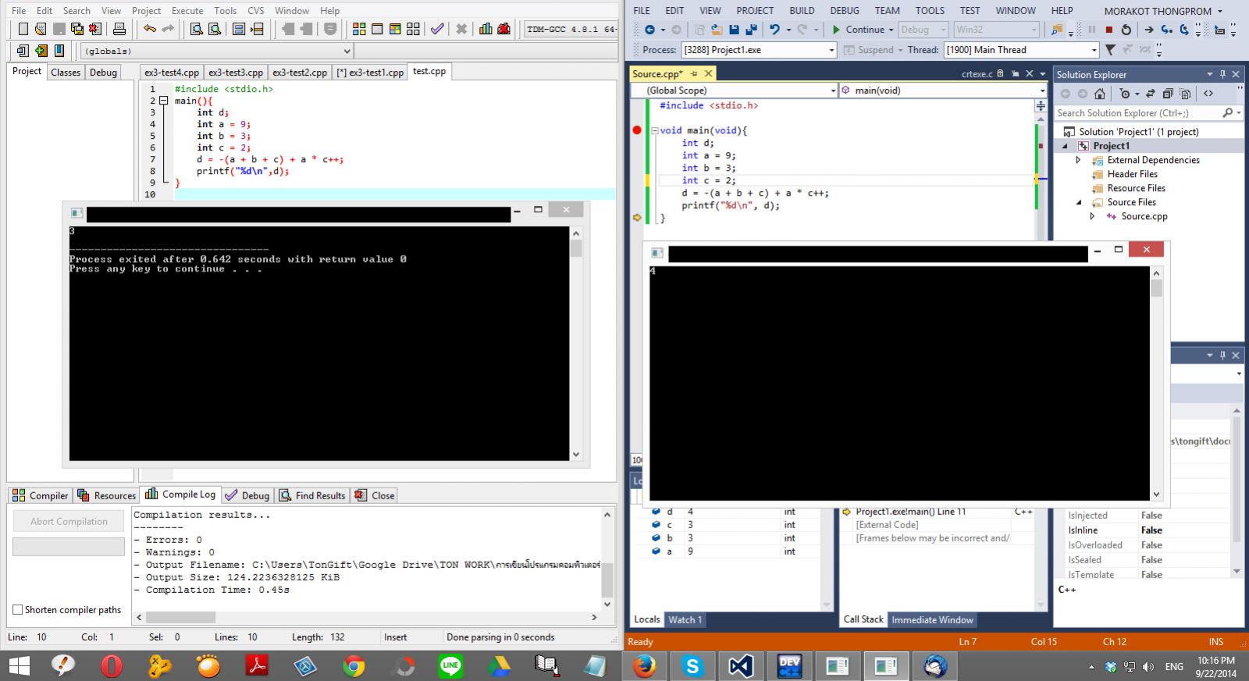The image size is (1249, 681).
Task: Click Dev-C++ console vertical scrollbar
Action: pos(576,343)
